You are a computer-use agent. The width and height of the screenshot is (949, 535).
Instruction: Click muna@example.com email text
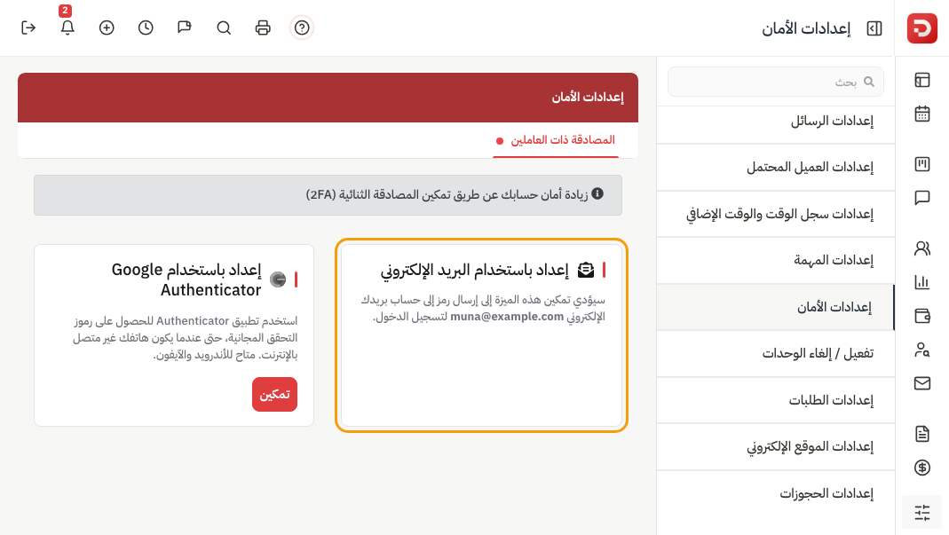(x=507, y=317)
